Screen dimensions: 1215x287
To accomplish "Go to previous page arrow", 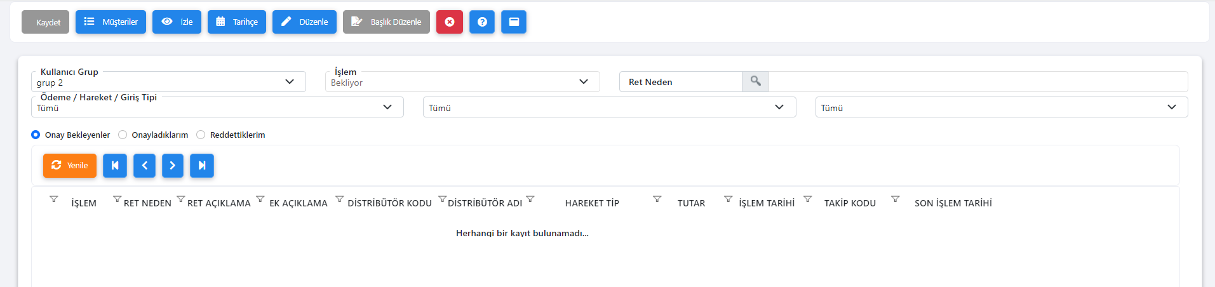I will point(144,165).
